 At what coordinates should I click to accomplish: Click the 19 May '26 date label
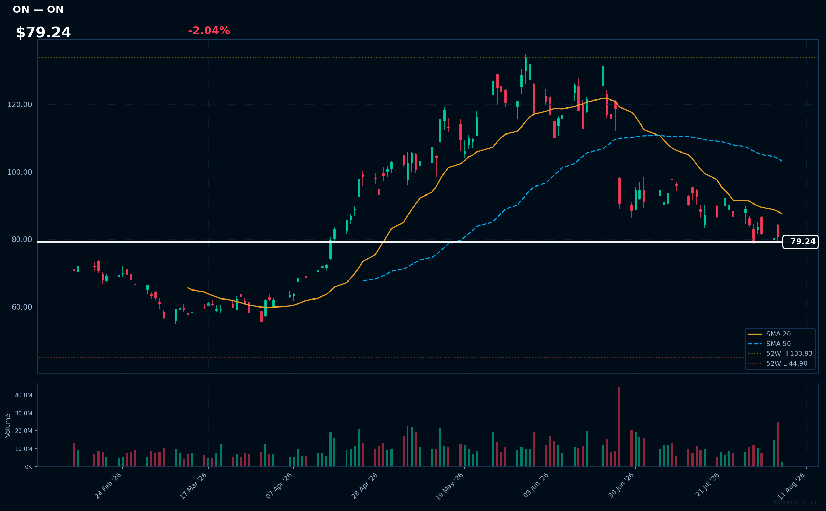click(449, 486)
